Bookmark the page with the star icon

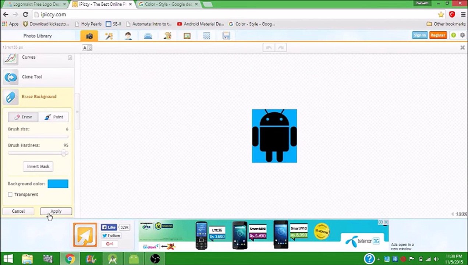[441, 14]
